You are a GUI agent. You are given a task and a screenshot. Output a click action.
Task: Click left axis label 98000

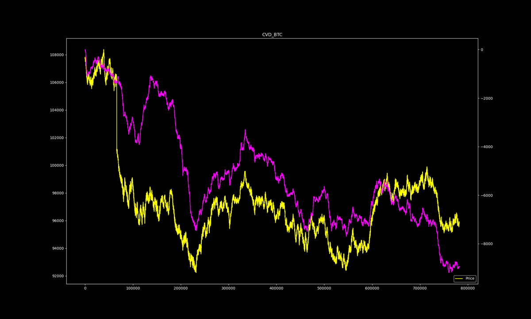click(x=58, y=193)
